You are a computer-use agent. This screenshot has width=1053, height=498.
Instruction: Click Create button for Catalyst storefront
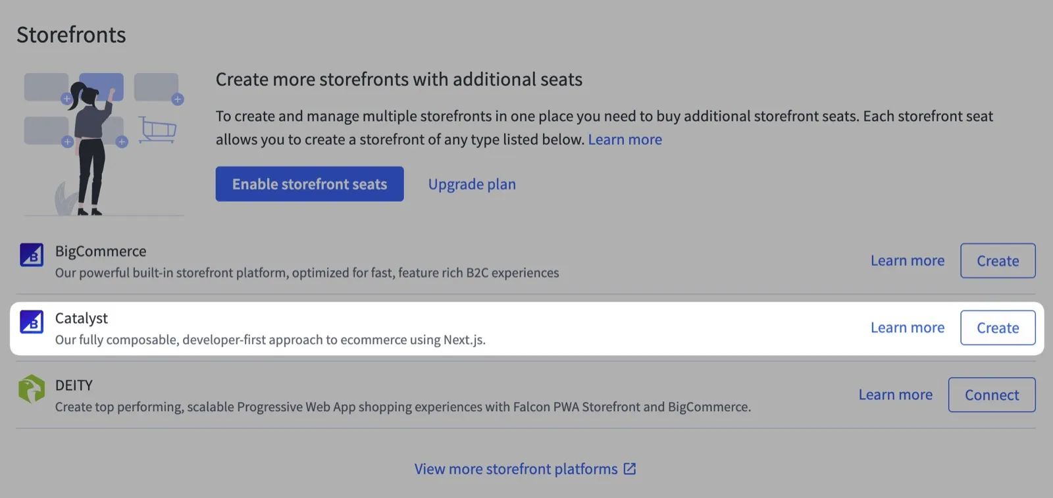[x=998, y=328]
